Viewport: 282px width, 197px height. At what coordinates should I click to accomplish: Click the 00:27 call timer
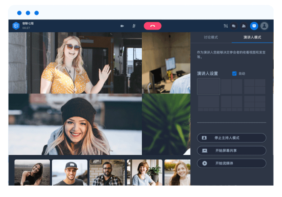(26, 28)
